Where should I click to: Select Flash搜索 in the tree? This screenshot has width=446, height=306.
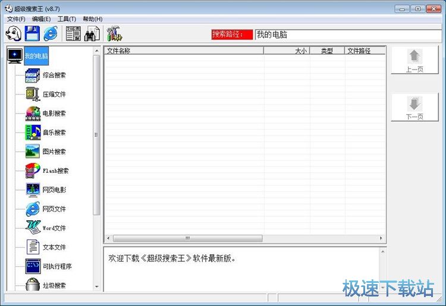click(55, 171)
